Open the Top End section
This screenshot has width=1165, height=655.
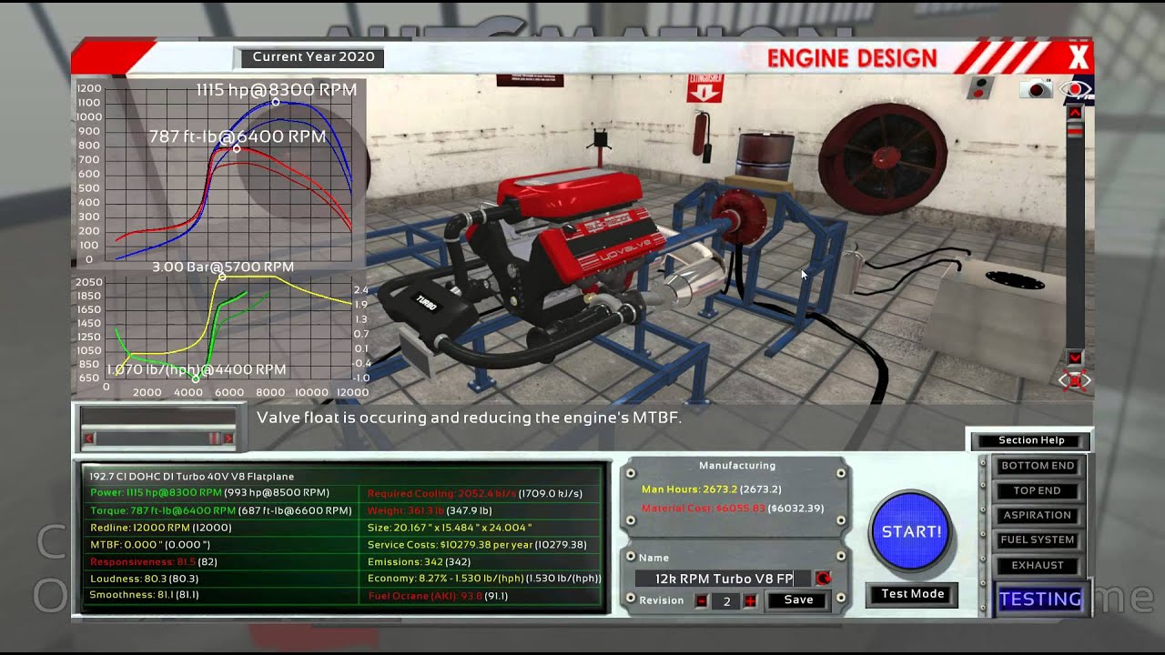pos(1038,490)
